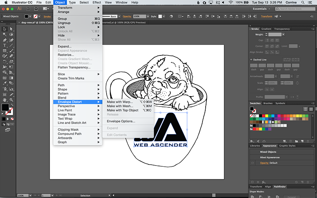This screenshot has width=317, height=198.
Task: Open the Type menu in menu bar
Action: tap(72, 2)
